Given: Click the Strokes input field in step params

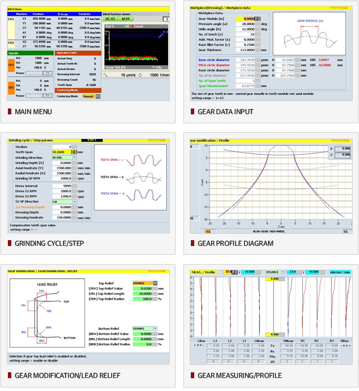Looking at the screenshot, I should point(61,147).
